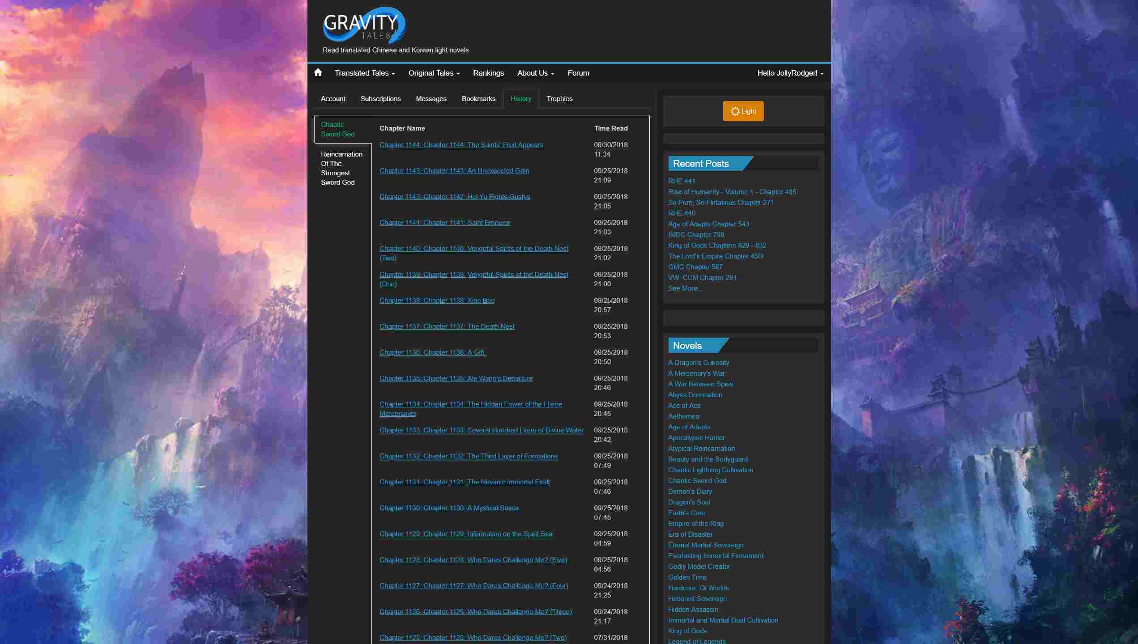Open GMC Chapter 587 post
The height and width of the screenshot is (644, 1138).
tap(695, 267)
